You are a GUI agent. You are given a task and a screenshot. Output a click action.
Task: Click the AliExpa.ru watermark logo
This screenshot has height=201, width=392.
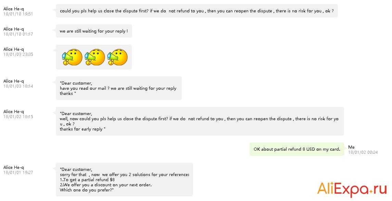(352, 189)
